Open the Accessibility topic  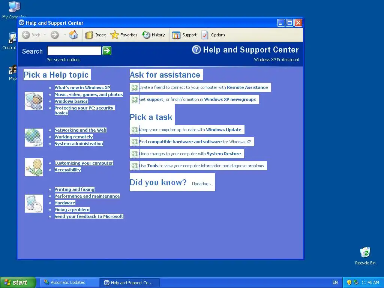pyautogui.click(x=67, y=170)
